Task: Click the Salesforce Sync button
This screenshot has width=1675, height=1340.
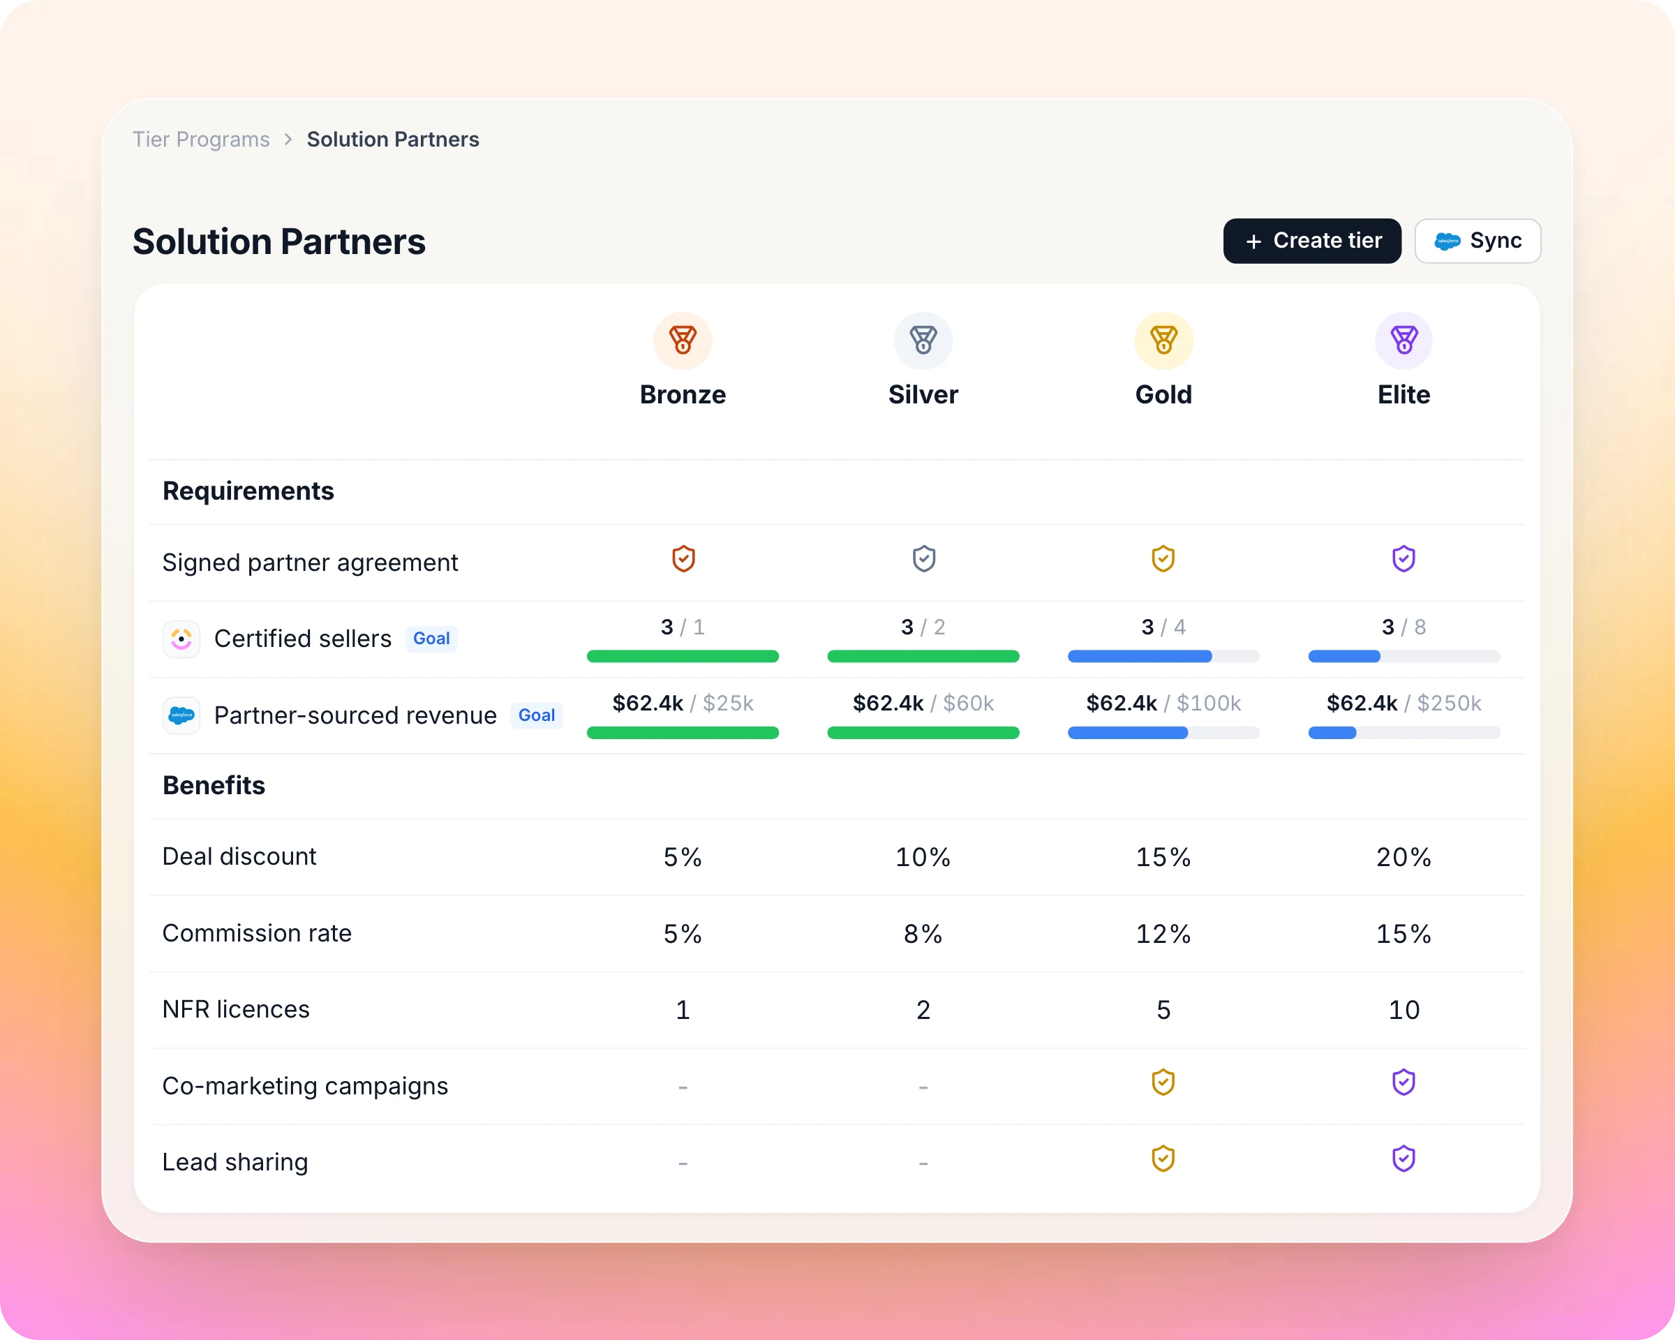Action: point(1477,241)
